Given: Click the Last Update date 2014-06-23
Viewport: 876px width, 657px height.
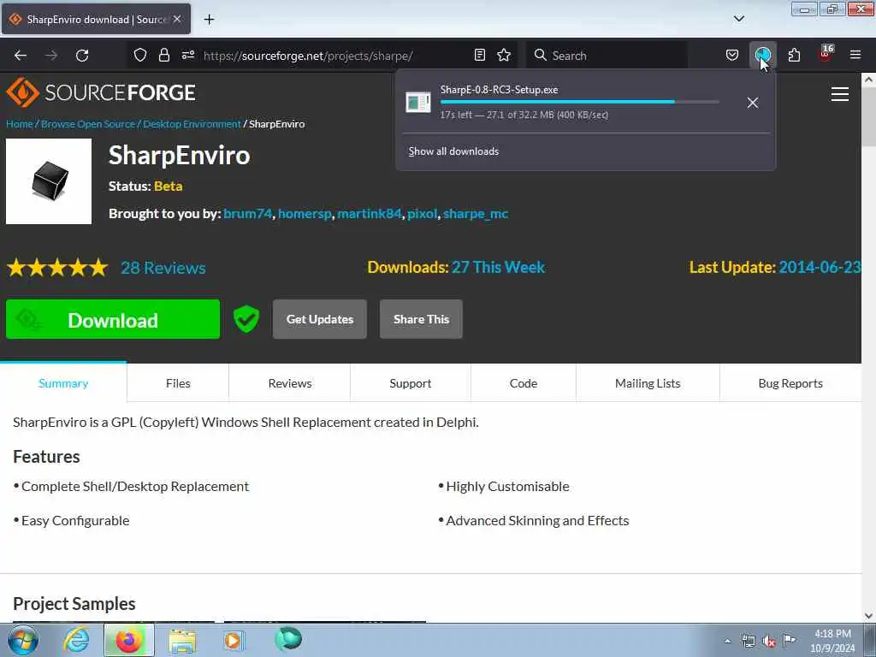Looking at the screenshot, I should (x=820, y=267).
